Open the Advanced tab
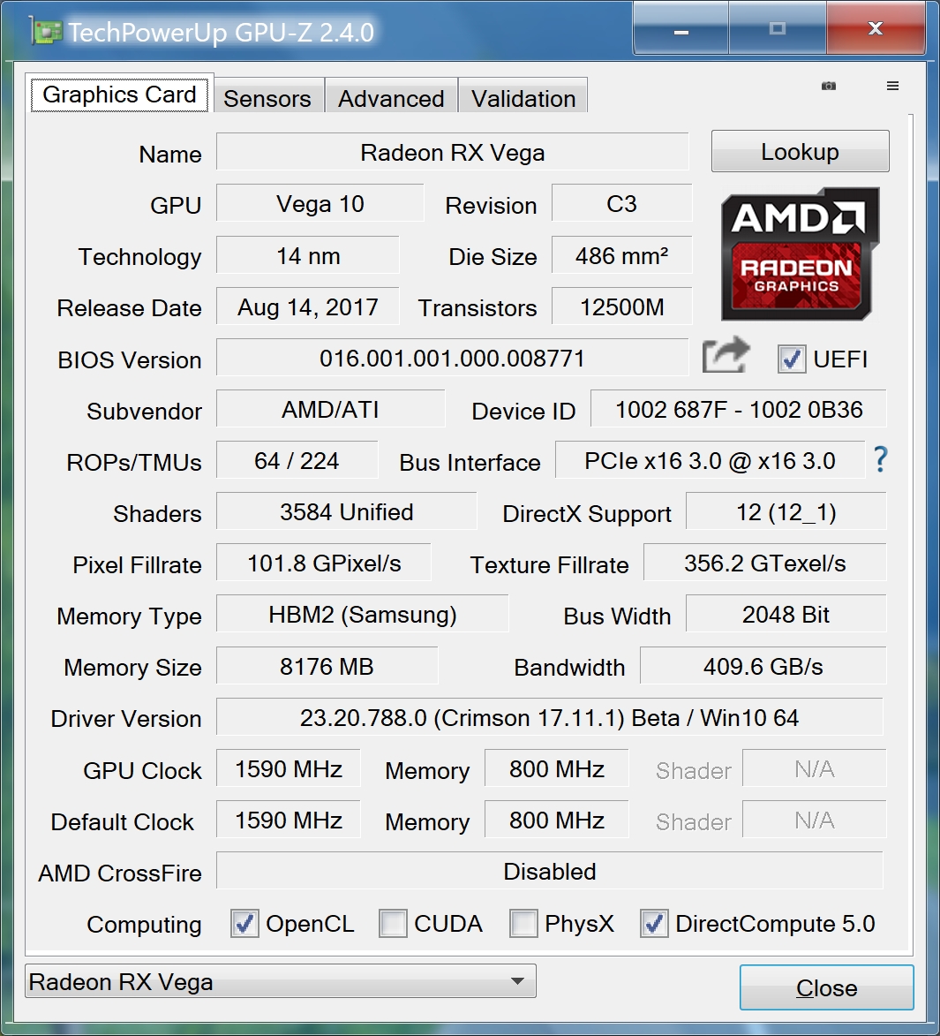This screenshot has height=1036, width=940. click(391, 98)
